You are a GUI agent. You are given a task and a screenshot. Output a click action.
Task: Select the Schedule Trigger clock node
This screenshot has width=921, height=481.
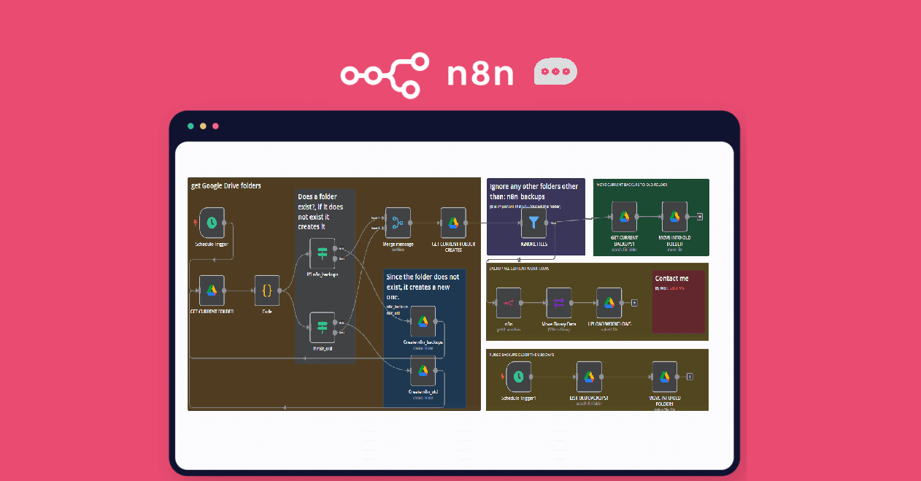(x=212, y=223)
